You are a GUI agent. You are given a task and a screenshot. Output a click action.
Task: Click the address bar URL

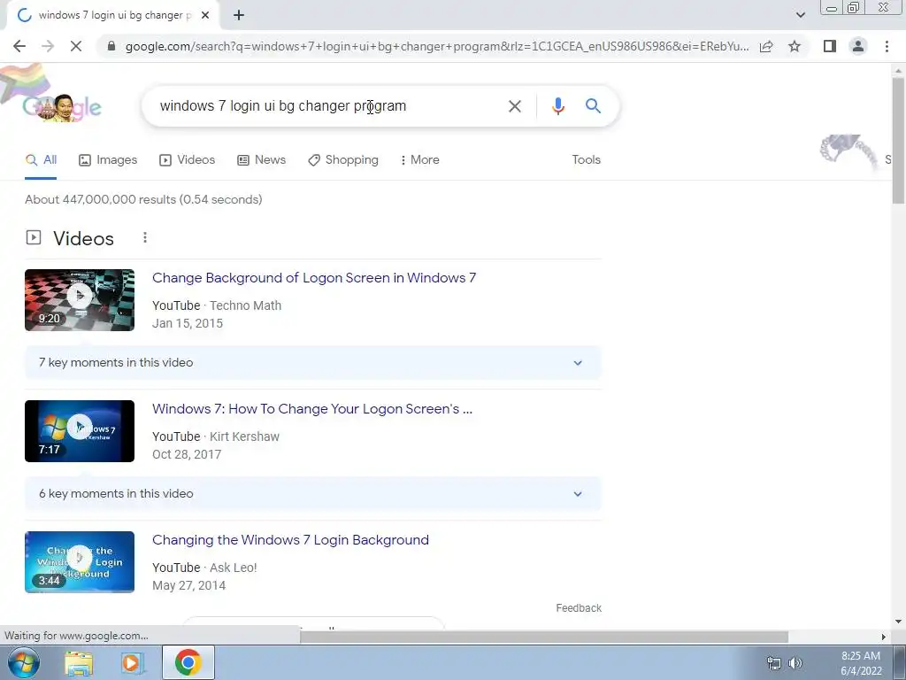point(437,46)
